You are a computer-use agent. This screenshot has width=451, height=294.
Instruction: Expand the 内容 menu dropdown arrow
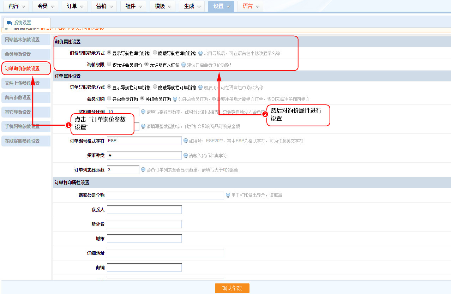click(x=23, y=7)
